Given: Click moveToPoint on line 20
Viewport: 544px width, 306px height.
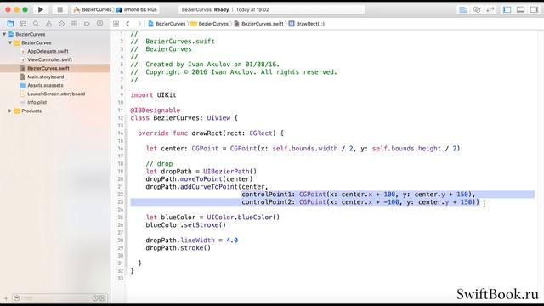Looking at the screenshot, I should tap(201, 179).
